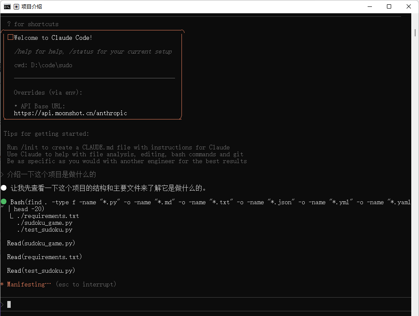Click the 'API Base URL:' label

click(43, 106)
